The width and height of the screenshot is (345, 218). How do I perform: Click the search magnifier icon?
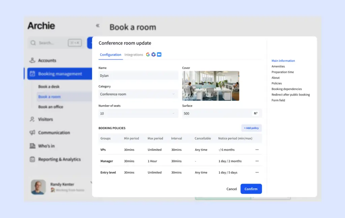33,43
